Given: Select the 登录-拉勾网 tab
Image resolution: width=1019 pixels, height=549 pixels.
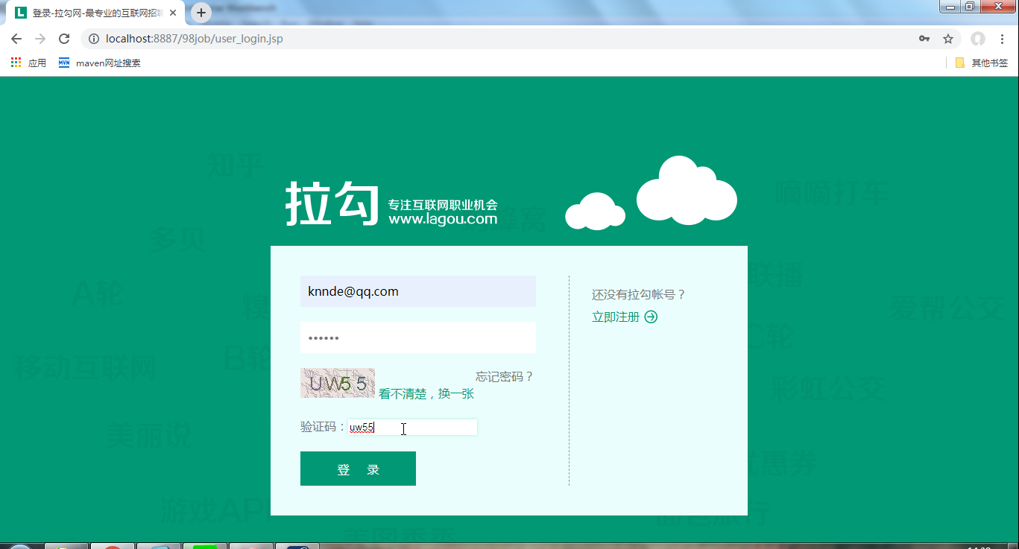Looking at the screenshot, I should click(x=95, y=13).
